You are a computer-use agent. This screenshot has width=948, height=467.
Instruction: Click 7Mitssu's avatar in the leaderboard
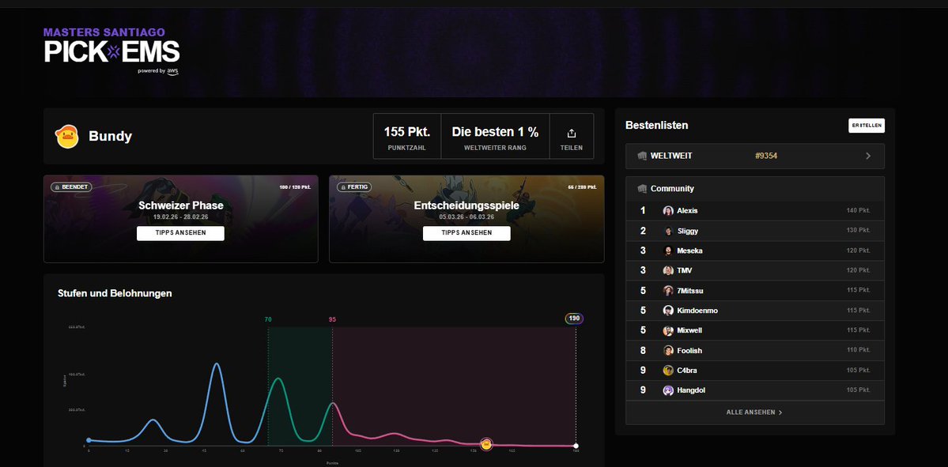(668, 291)
